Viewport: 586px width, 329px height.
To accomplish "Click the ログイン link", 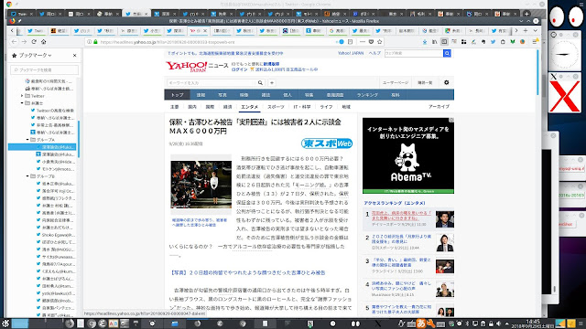I will (239, 69).
